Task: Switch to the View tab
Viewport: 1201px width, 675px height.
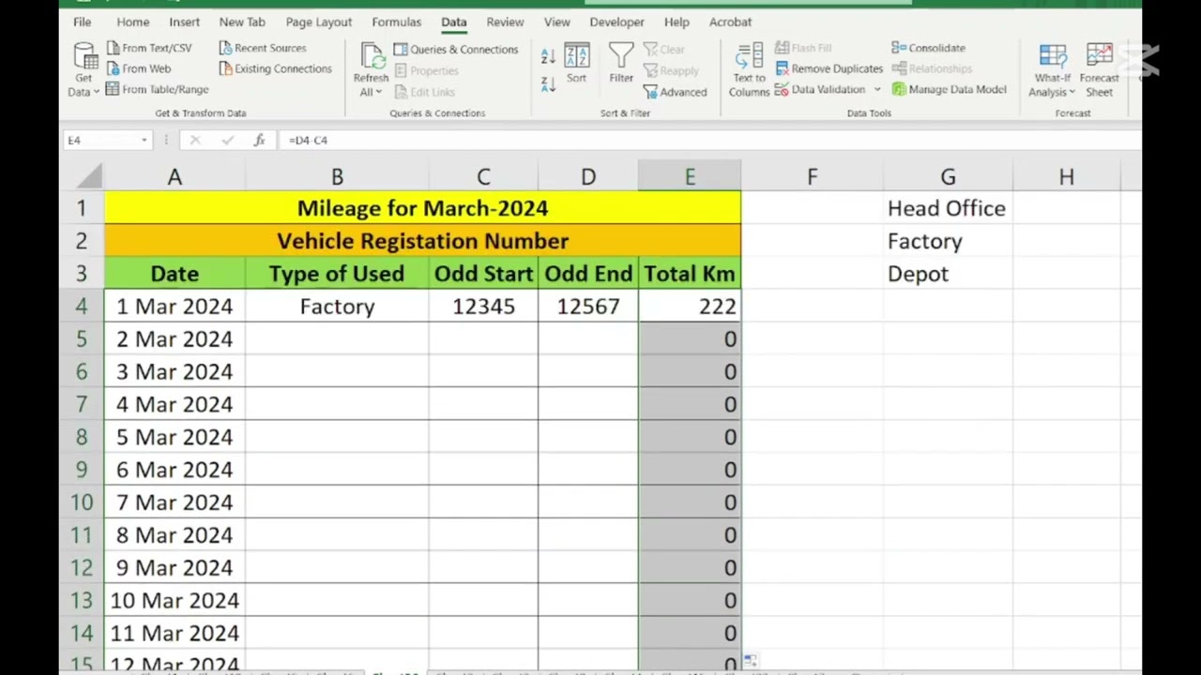Action: pyautogui.click(x=556, y=22)
